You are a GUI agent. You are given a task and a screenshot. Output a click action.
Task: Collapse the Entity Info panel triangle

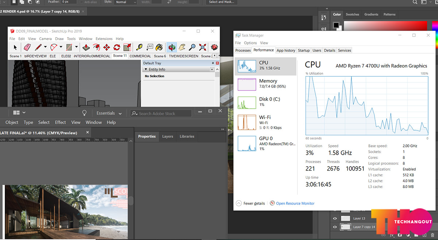click(x=146, y=69)
